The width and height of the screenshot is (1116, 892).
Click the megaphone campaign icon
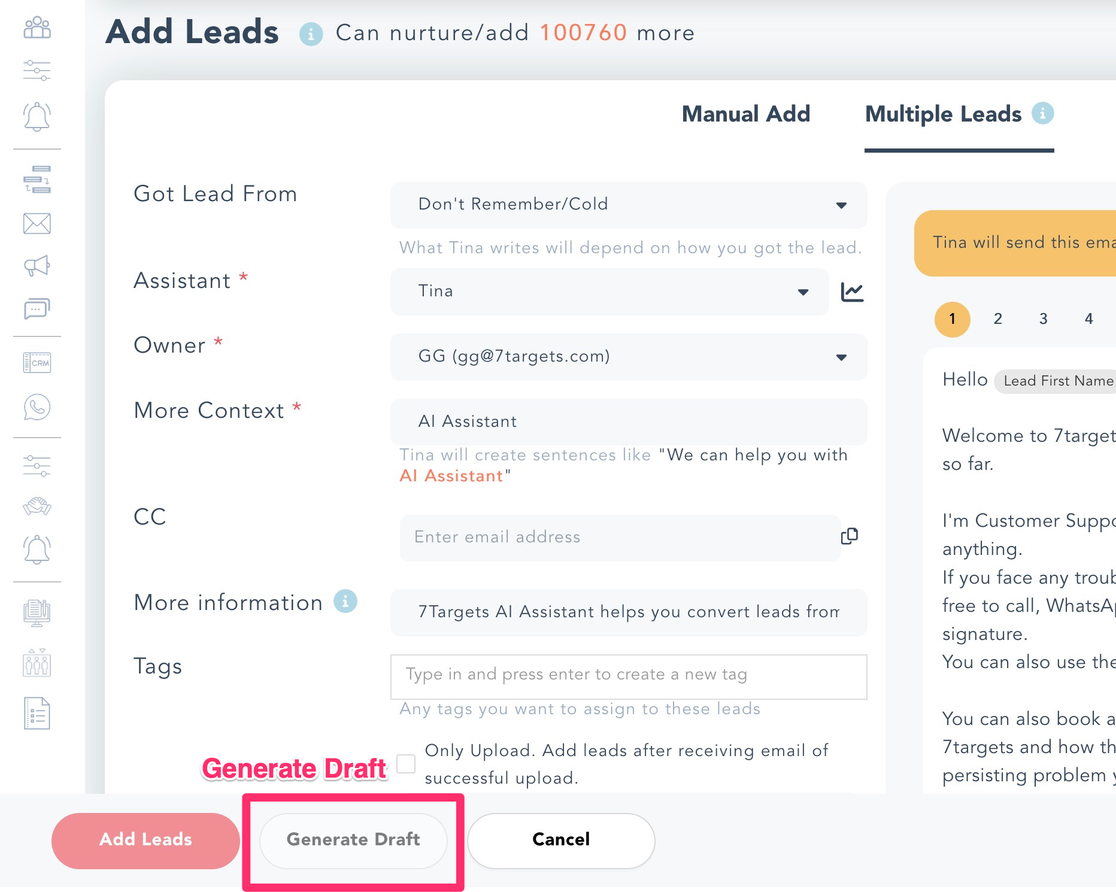click(37, 265)
